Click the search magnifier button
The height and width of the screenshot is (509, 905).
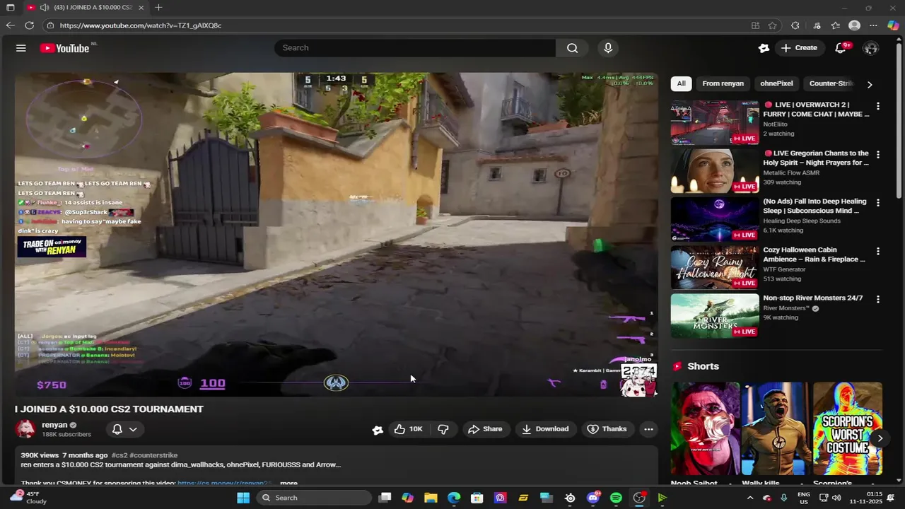click(572, 48)
